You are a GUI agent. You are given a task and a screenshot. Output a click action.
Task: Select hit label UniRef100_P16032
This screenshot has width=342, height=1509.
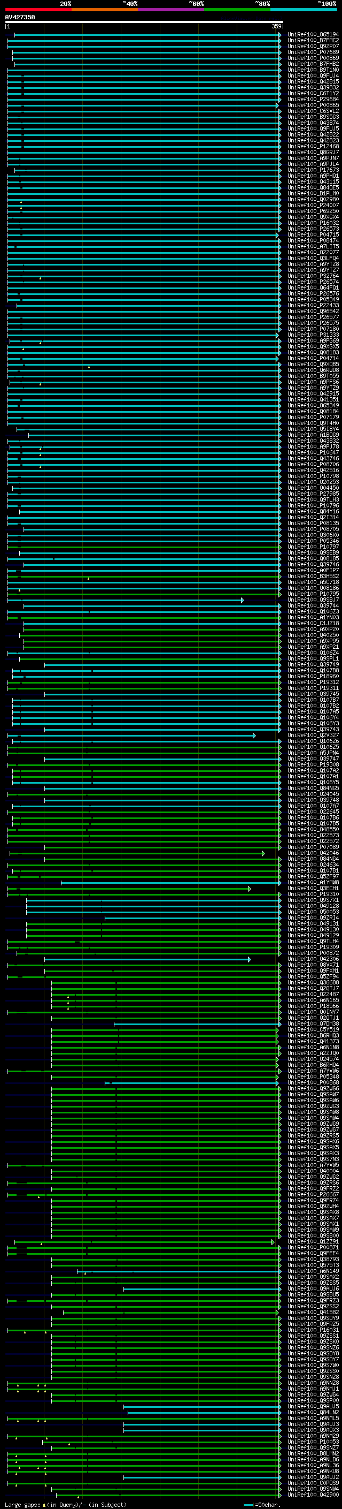313,223
